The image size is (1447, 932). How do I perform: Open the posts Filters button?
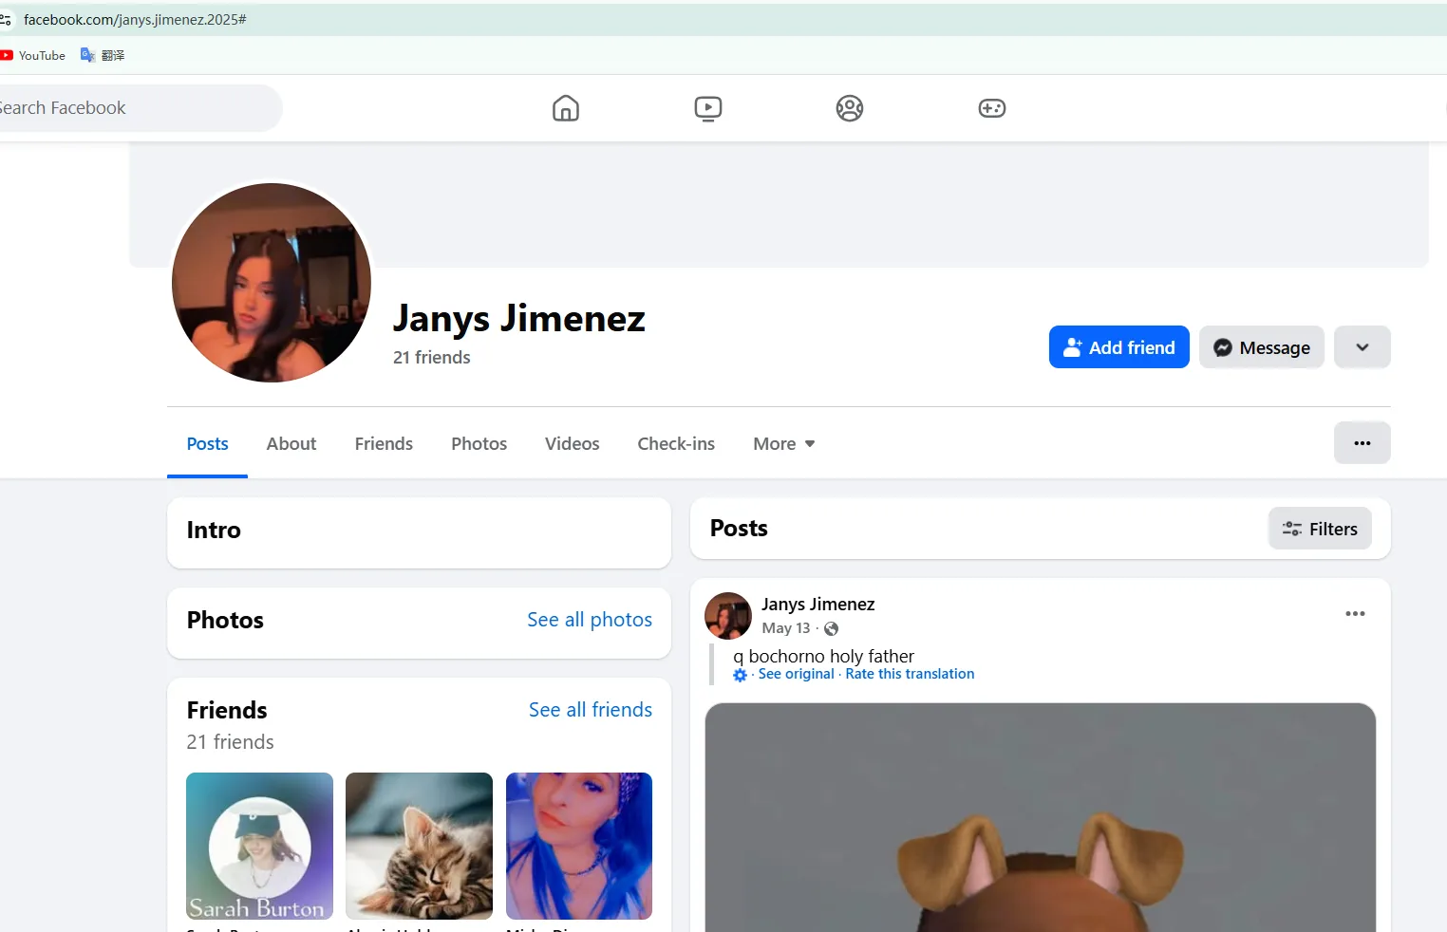pos(1320,529)
